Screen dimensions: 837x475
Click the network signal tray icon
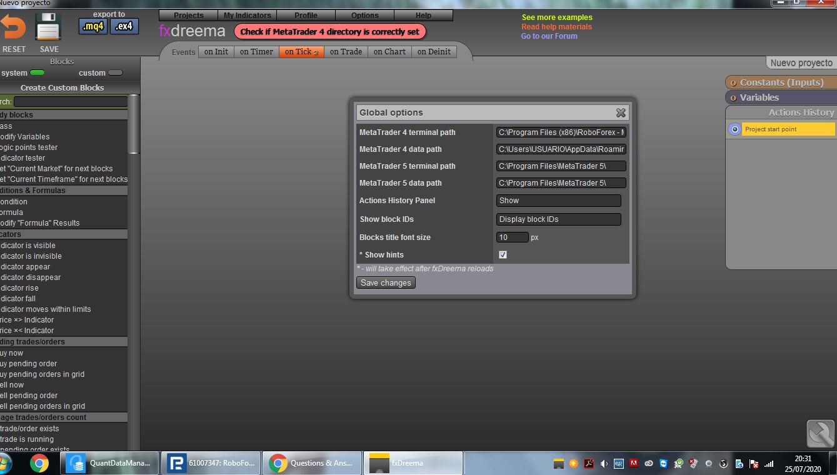(769, 464)
